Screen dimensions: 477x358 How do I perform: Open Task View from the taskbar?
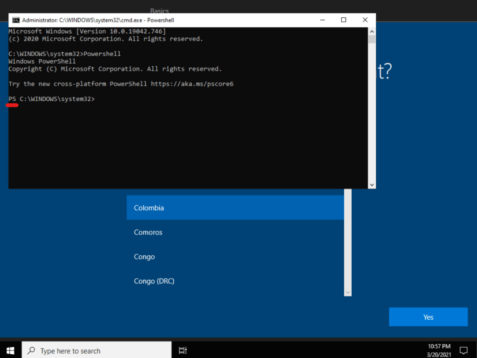coord(183,351)
